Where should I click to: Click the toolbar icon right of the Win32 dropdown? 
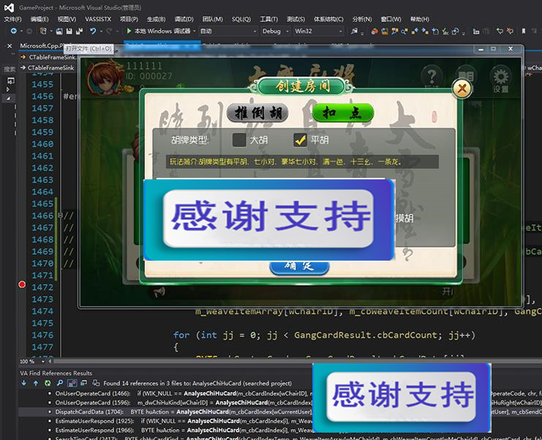click(x=354, y=31)
